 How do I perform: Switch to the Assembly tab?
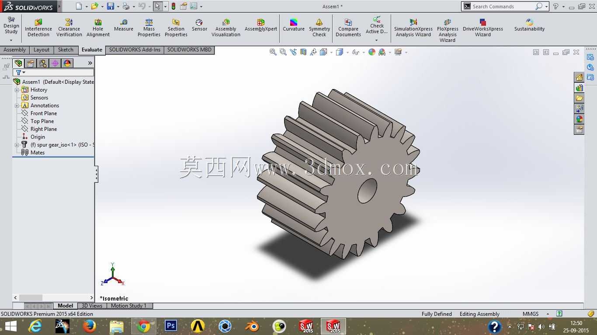point(15,50)
